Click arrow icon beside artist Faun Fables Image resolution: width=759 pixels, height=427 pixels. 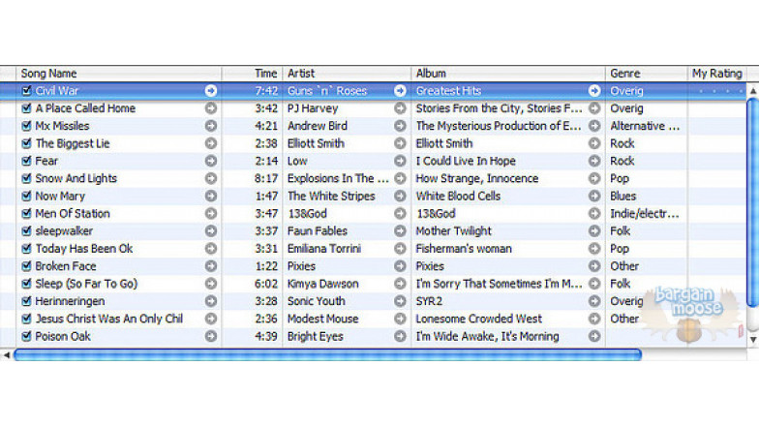(400, 230)
